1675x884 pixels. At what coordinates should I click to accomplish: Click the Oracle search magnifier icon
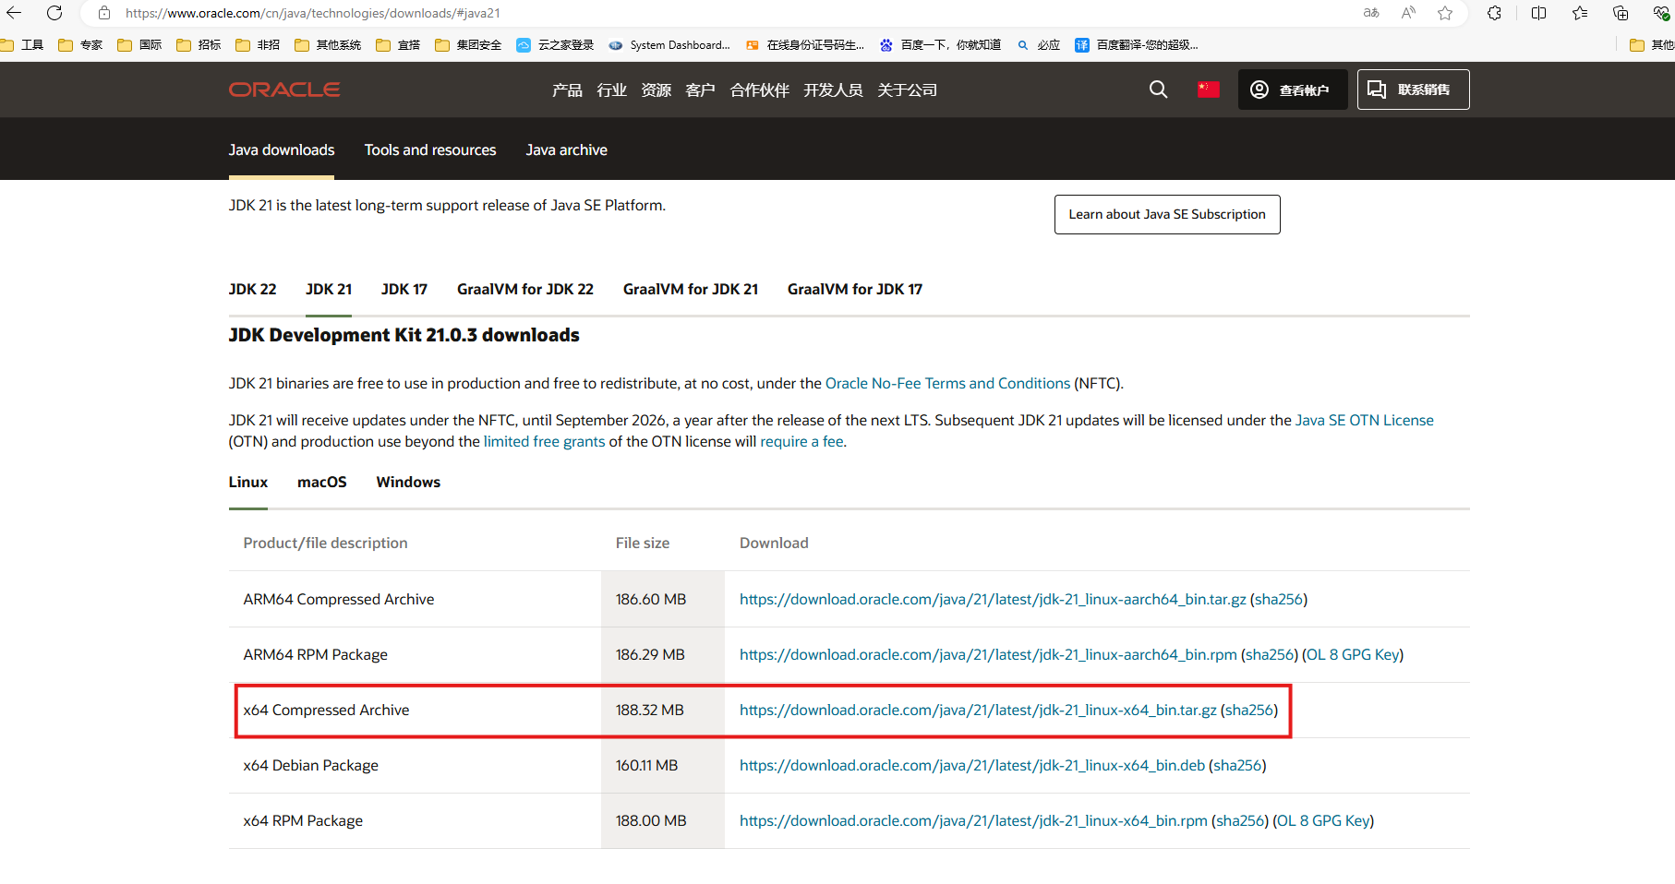1158,90
